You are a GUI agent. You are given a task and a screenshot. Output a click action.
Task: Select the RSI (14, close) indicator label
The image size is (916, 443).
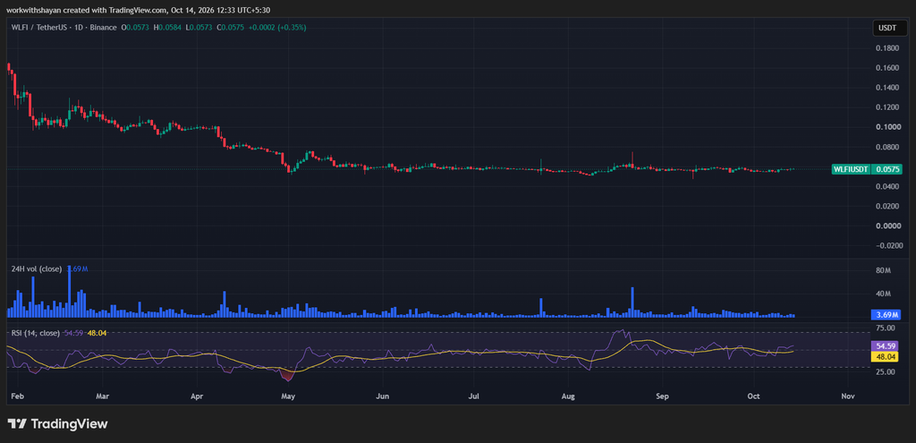pyautogui.click(x=36, y=333)
